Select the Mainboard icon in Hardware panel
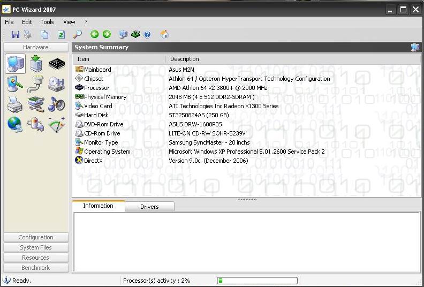Image resolution: width=424 pixels, height=287 pixels. (x=36, y=64)
